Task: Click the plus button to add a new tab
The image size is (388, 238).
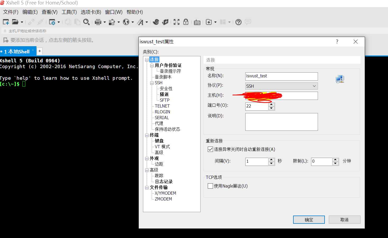Action: (x=40, y=51)
